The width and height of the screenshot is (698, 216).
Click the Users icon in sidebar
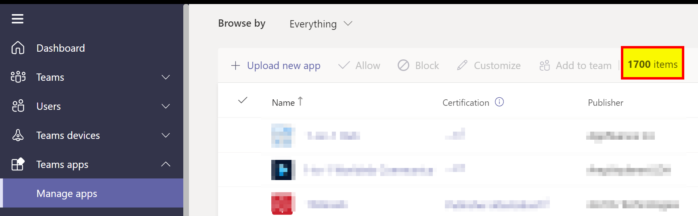coord(18,106)
